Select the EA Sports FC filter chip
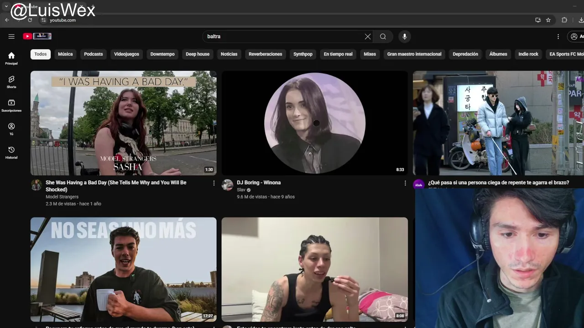Image resolution: width=584 pixels, height=328 pixels. click(x=565, y=54)
